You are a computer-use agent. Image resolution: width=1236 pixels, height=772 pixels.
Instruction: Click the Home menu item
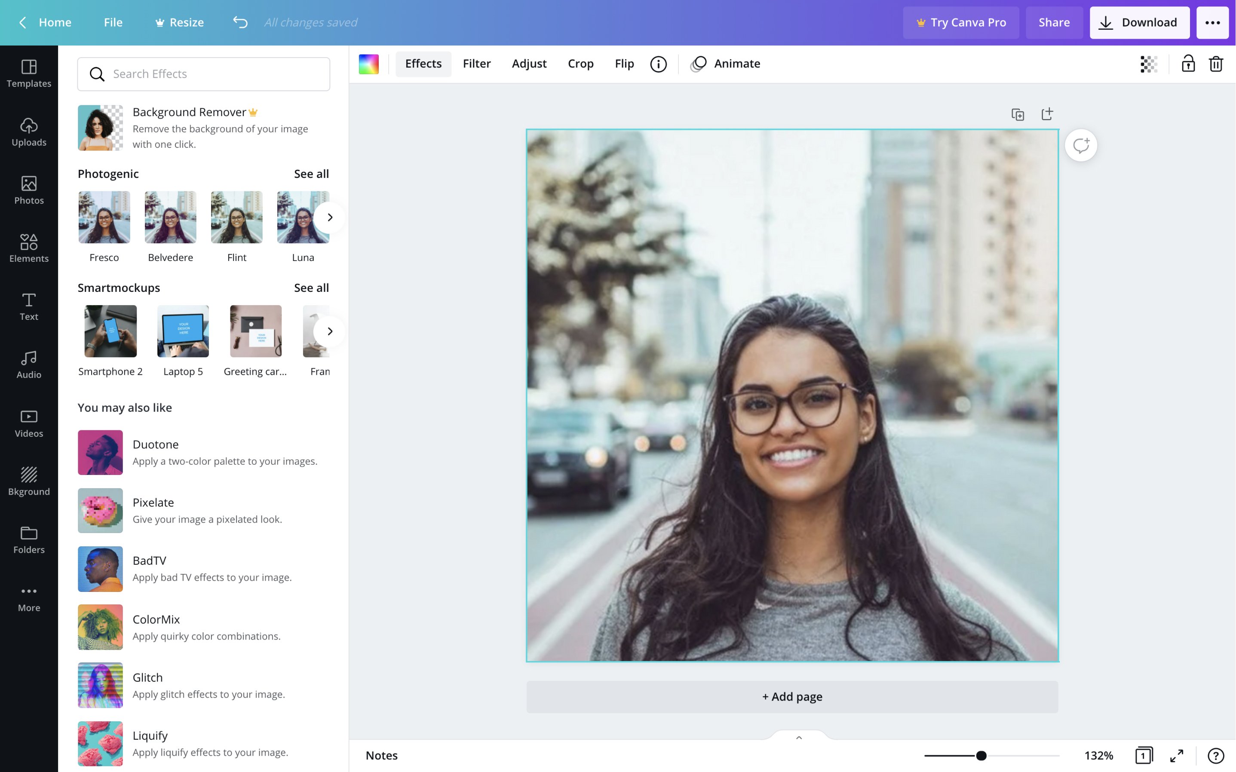pos(54,22)
